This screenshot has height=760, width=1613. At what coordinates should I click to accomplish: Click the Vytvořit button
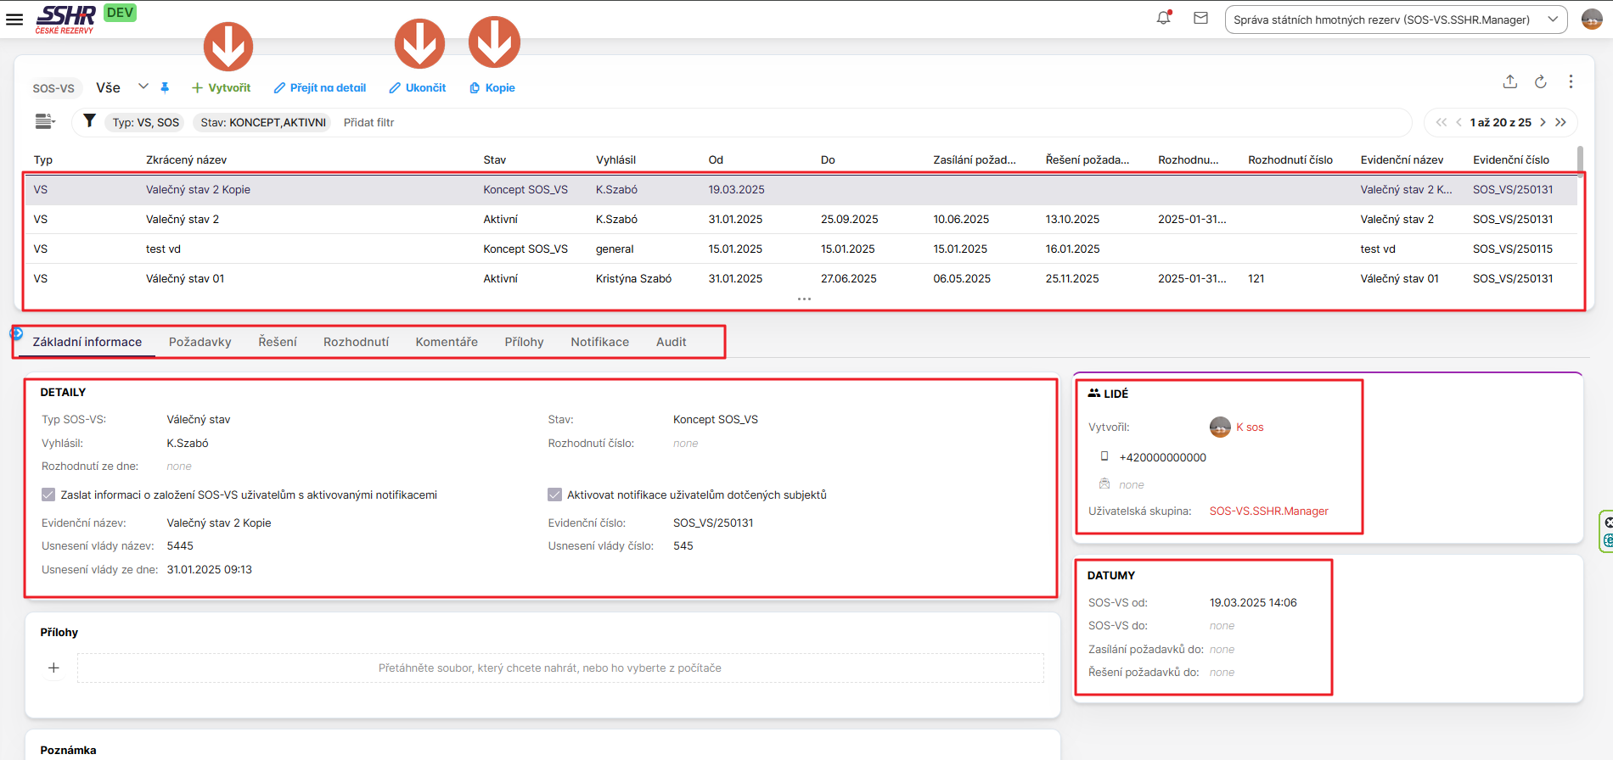click(x=221, y=87)
